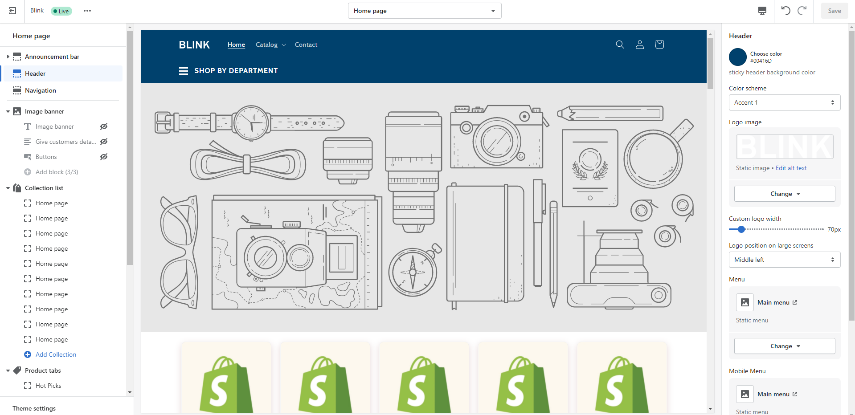Viewport: 855px width, 415px height.
Task: Collapse the Collection list section
Action: [7, 188]
